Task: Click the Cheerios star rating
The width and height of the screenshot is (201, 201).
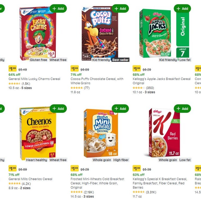Action: 15,184
